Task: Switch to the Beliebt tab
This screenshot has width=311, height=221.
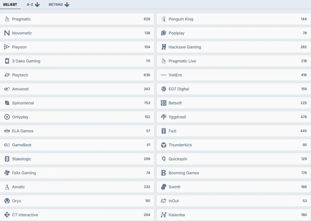Action: click(x=10, y=4)
